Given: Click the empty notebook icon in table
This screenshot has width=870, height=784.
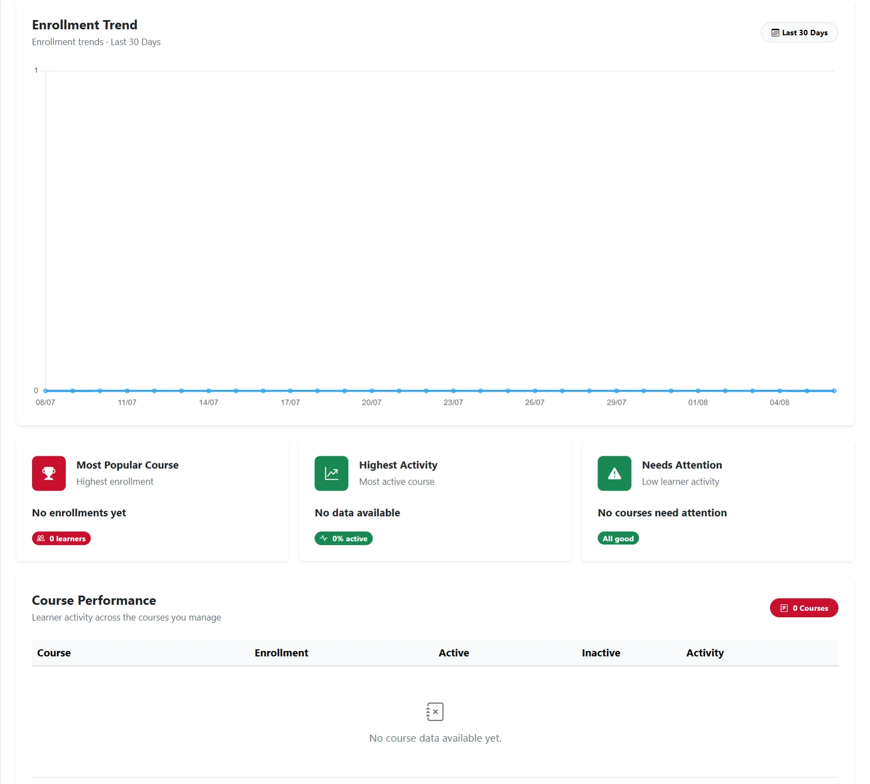Looking at the screenshot, I should [x=435, y=712].
